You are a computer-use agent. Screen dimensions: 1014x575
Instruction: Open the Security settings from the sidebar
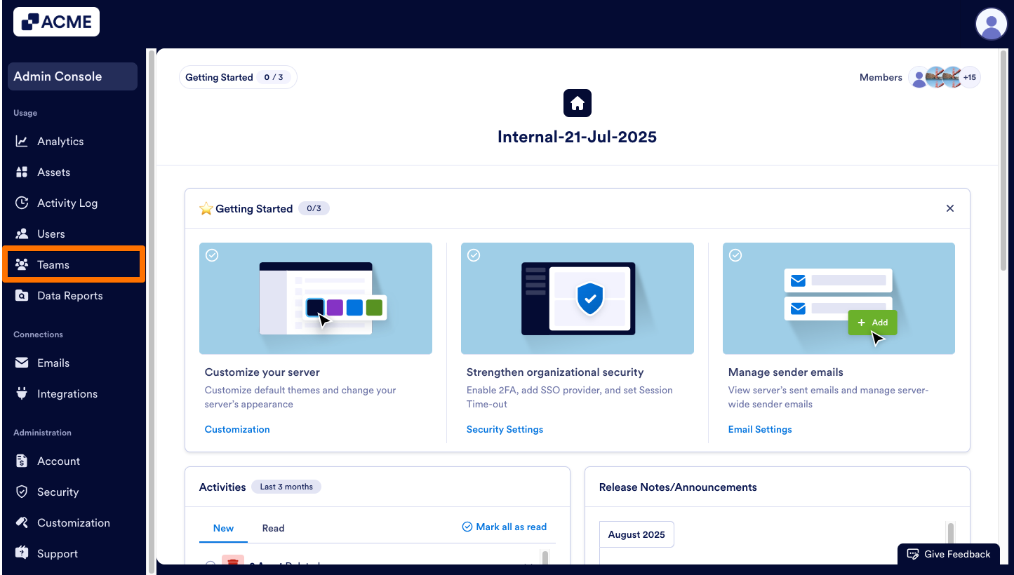pyautogui.click(x=58, y=492)
